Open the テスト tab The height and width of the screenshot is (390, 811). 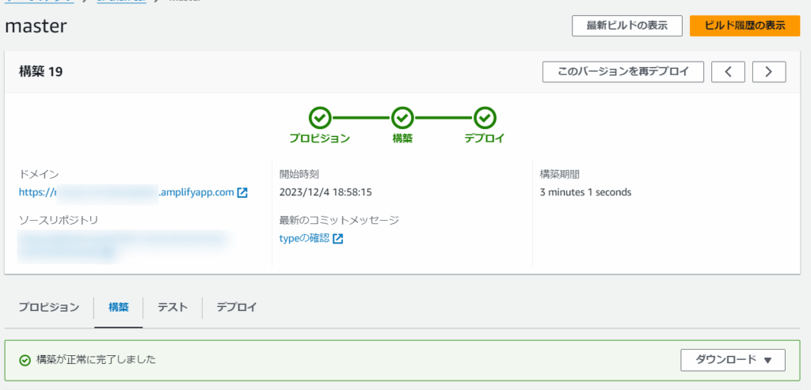click(173, 308)
